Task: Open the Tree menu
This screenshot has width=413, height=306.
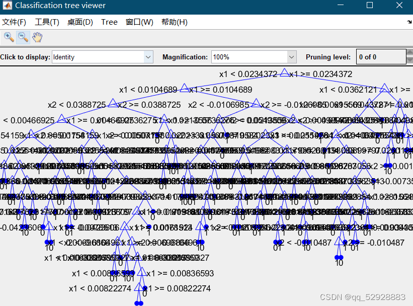Action: click(x=109, y=22)
